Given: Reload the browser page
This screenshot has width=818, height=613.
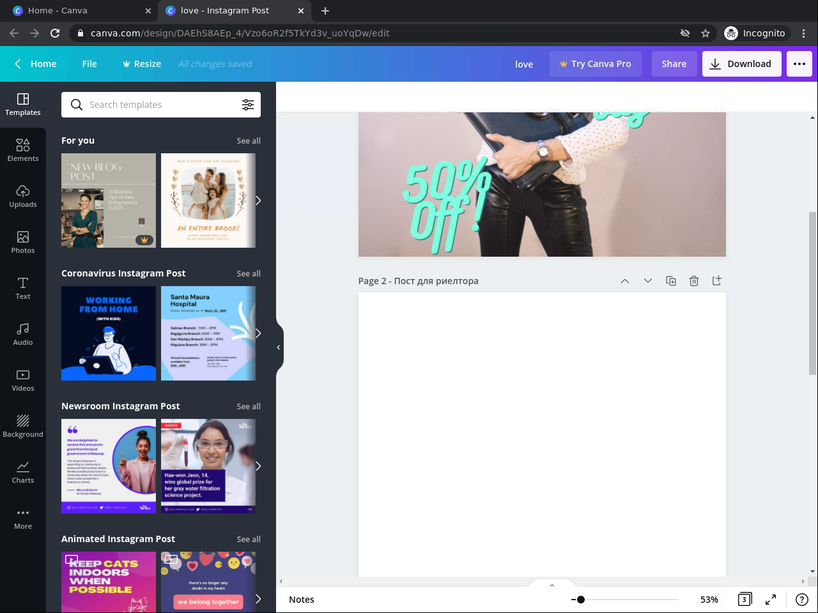Looking at the screenshot, I should tap(55, 33).
